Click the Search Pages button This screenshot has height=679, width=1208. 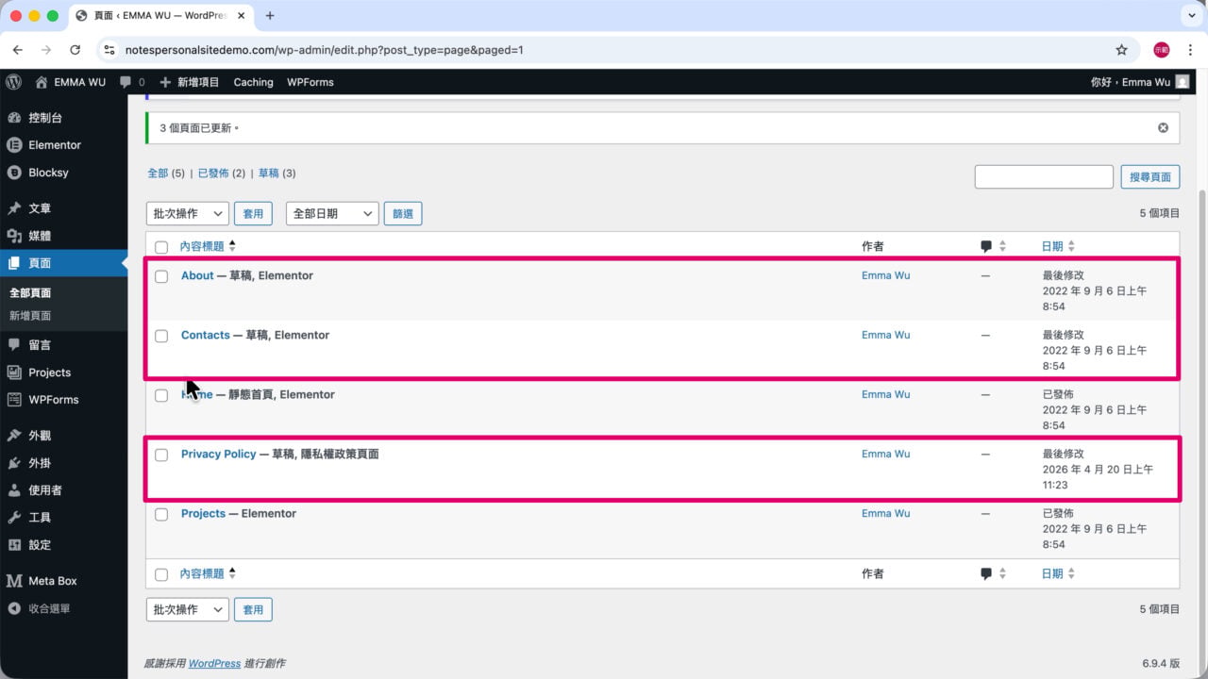coord(1150,176)
